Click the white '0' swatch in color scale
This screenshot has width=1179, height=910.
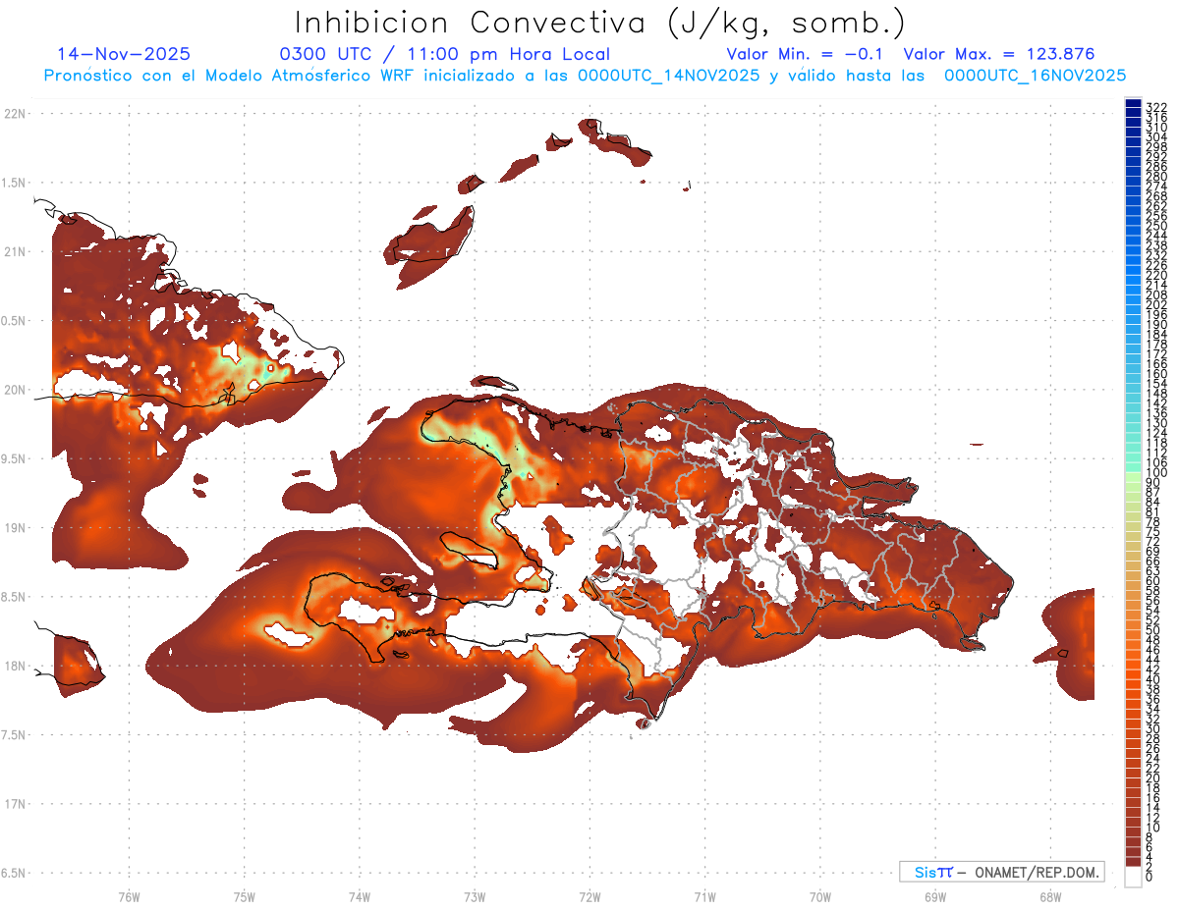1133,877
